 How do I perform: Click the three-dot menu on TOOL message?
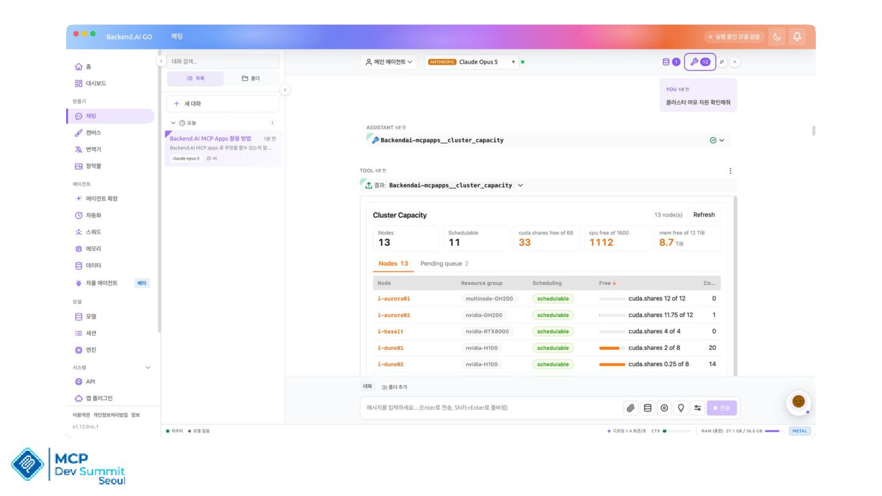click(x=730, y=171)
